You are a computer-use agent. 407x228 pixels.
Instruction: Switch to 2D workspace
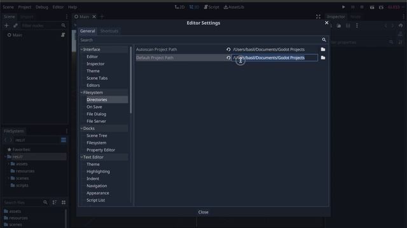point(179,7)
